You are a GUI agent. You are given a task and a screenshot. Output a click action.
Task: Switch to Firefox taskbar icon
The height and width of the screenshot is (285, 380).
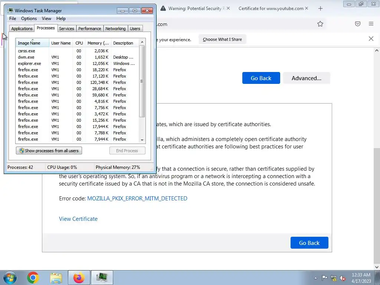pyautogui.click(x=79, y=278)
